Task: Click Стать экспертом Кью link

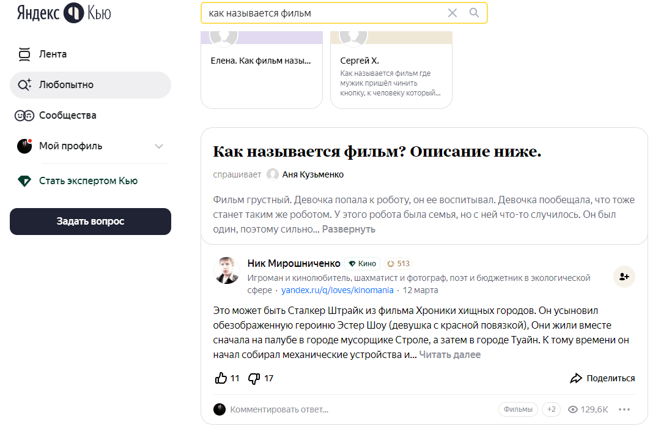Action: point(88,181)
